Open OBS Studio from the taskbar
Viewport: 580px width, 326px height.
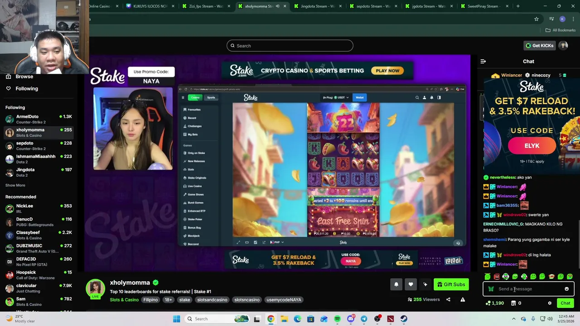coord(377,319)
